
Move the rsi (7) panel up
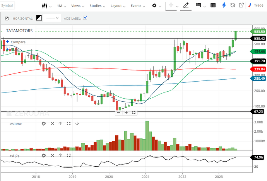(60, 155)
